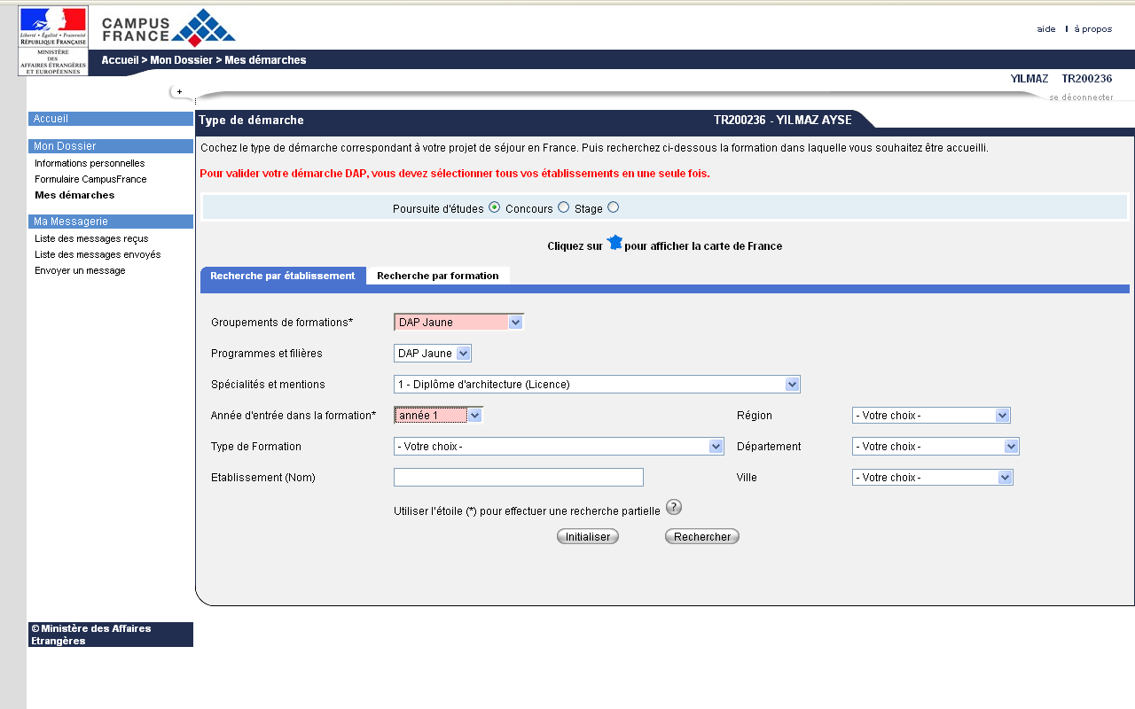Click the Campus France logo
Screen dimensions: 1135x709
tap(168, 27)
